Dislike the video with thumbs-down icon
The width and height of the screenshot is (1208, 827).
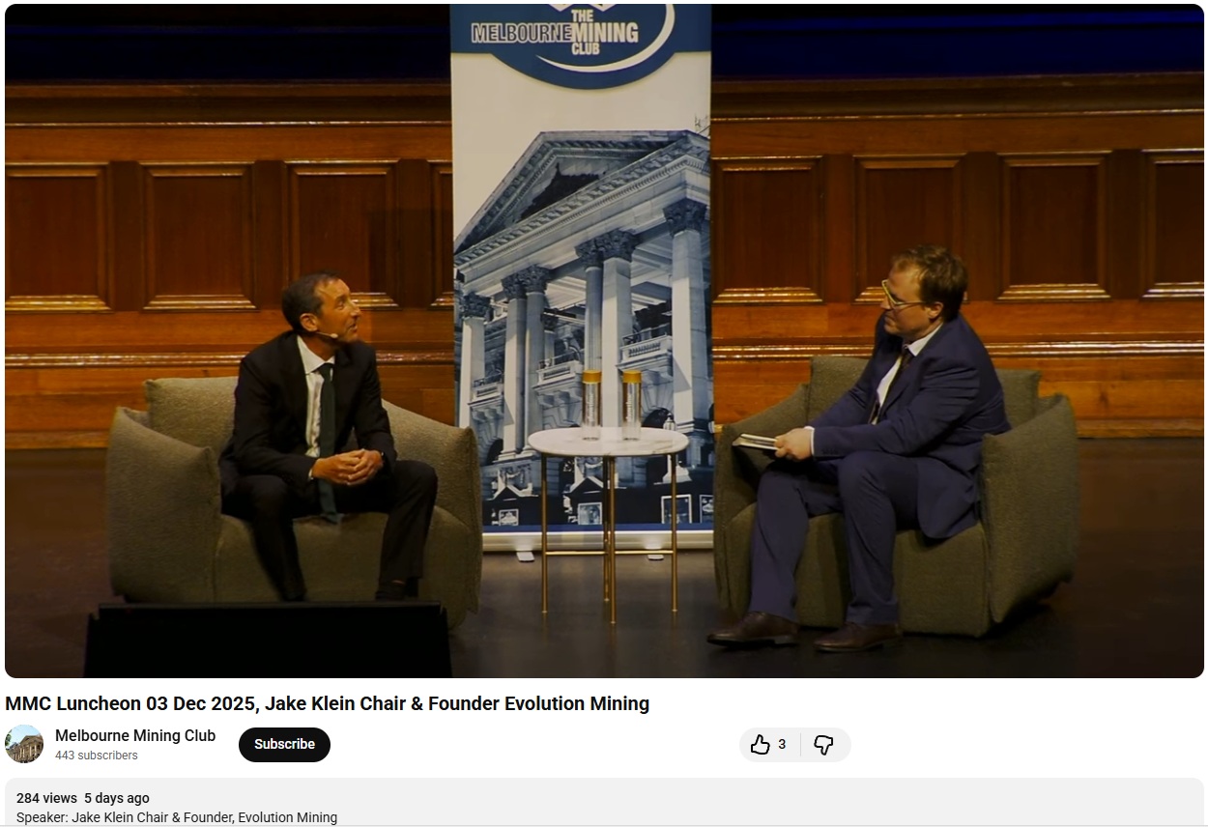point(824,745)
